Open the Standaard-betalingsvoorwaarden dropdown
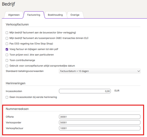The image size is (147, 137). 99,71
